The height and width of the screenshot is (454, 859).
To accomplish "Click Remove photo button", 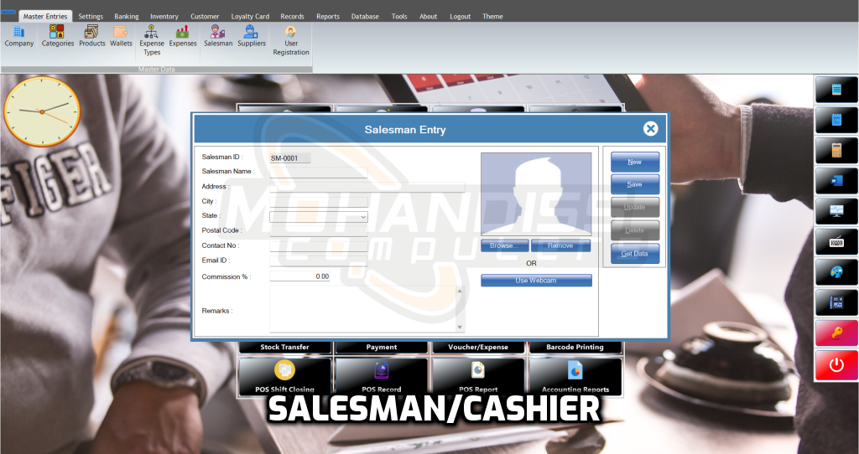I will (x=561, y=245).
